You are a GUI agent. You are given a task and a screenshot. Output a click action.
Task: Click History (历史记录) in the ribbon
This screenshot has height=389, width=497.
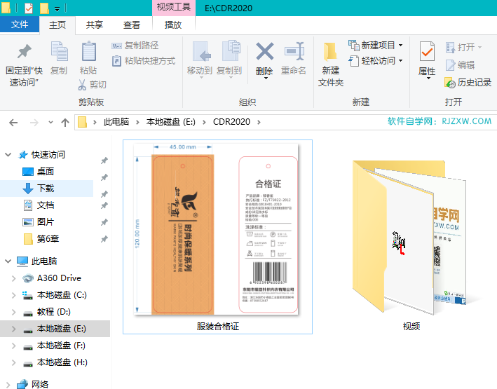(468, 83)
